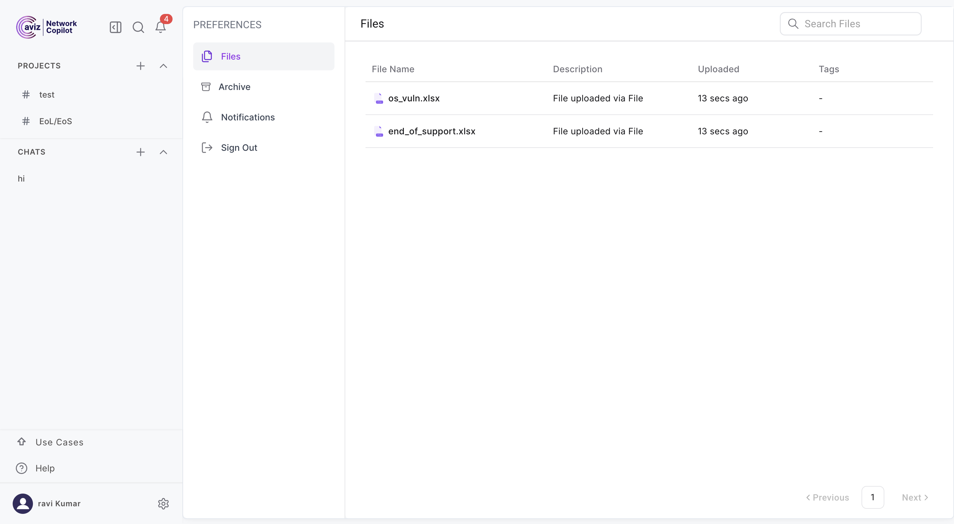This screenshot has width=954, height=524.
Task: Collapse the Chats section chevron
Action: pyautogui.click(x=163, y=152)
